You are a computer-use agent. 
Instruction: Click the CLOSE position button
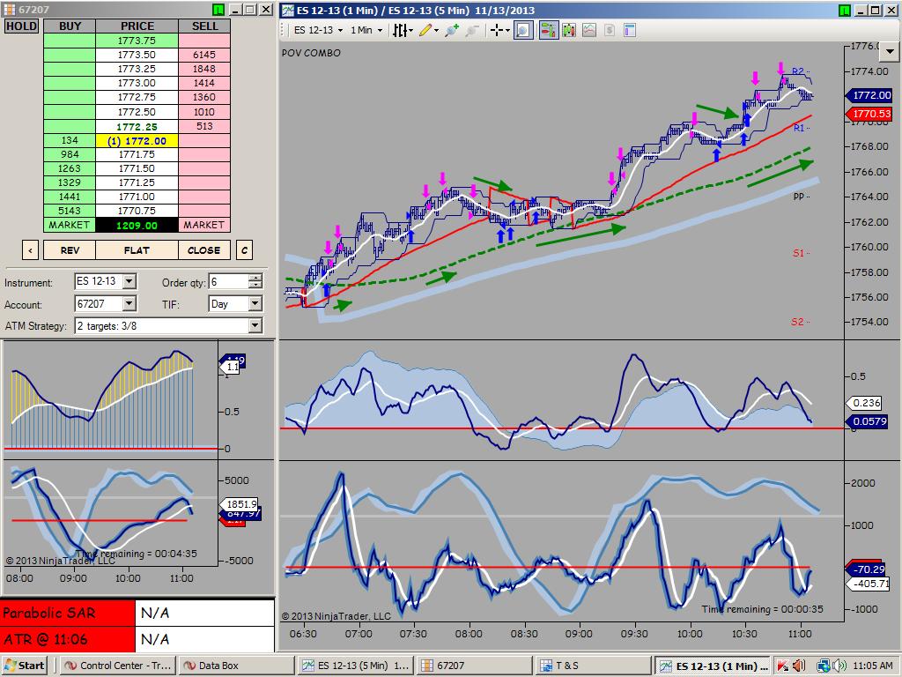(x=203, y=250)
